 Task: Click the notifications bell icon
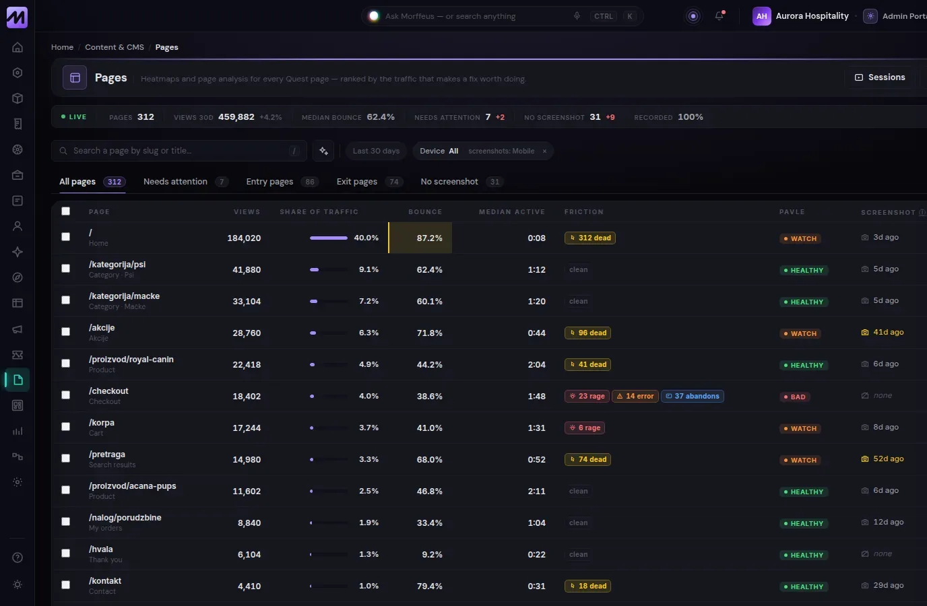[x=720, y=16]
